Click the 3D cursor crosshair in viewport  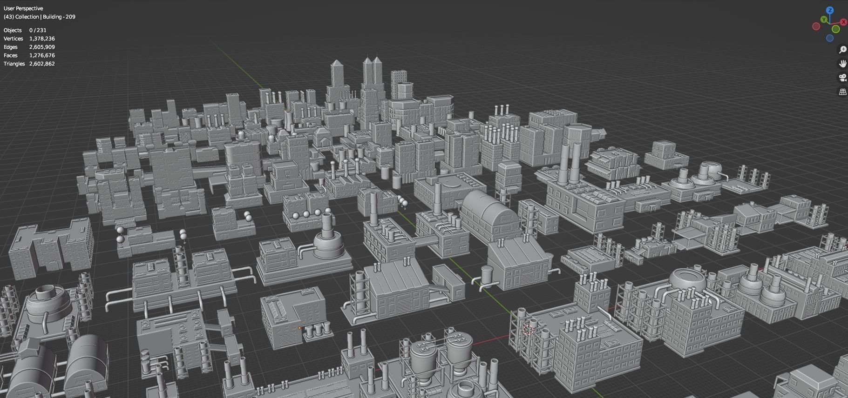(x=528, y=331)
